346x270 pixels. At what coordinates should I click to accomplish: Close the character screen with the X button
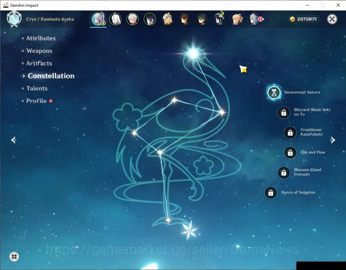(x=332, y=19)
